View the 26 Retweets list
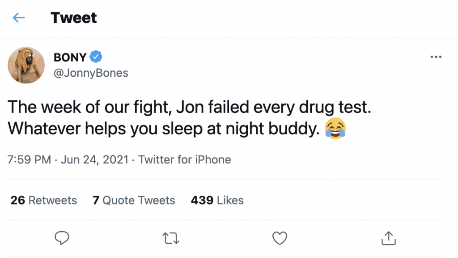 pos(44,200)
